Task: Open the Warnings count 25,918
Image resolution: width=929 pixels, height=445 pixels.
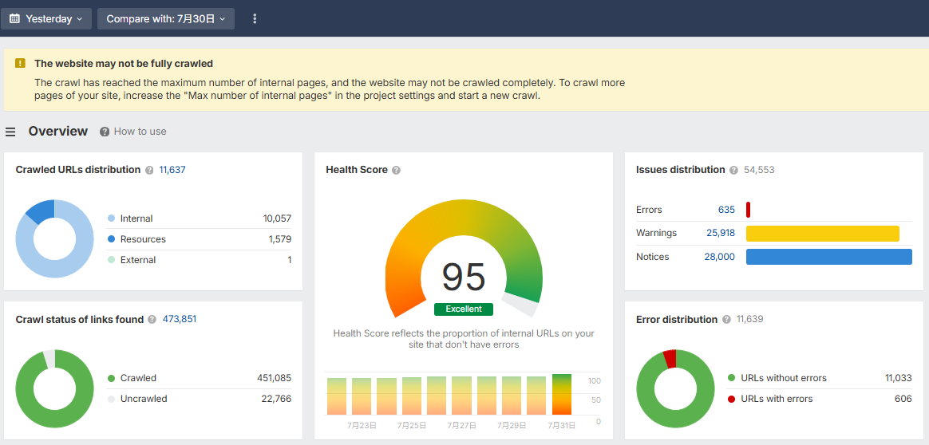Action: pos(721,233)
